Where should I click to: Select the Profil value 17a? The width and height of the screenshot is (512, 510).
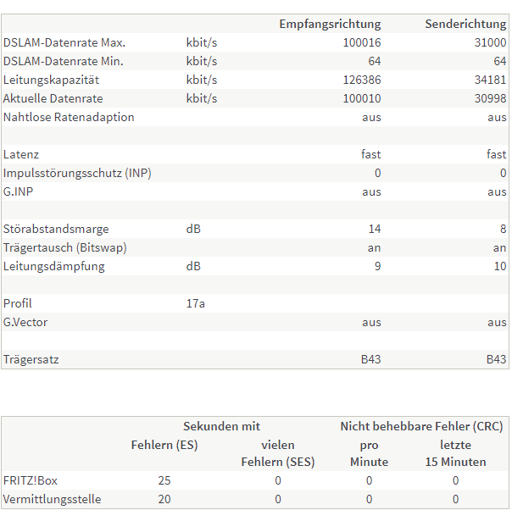point(195,304)
